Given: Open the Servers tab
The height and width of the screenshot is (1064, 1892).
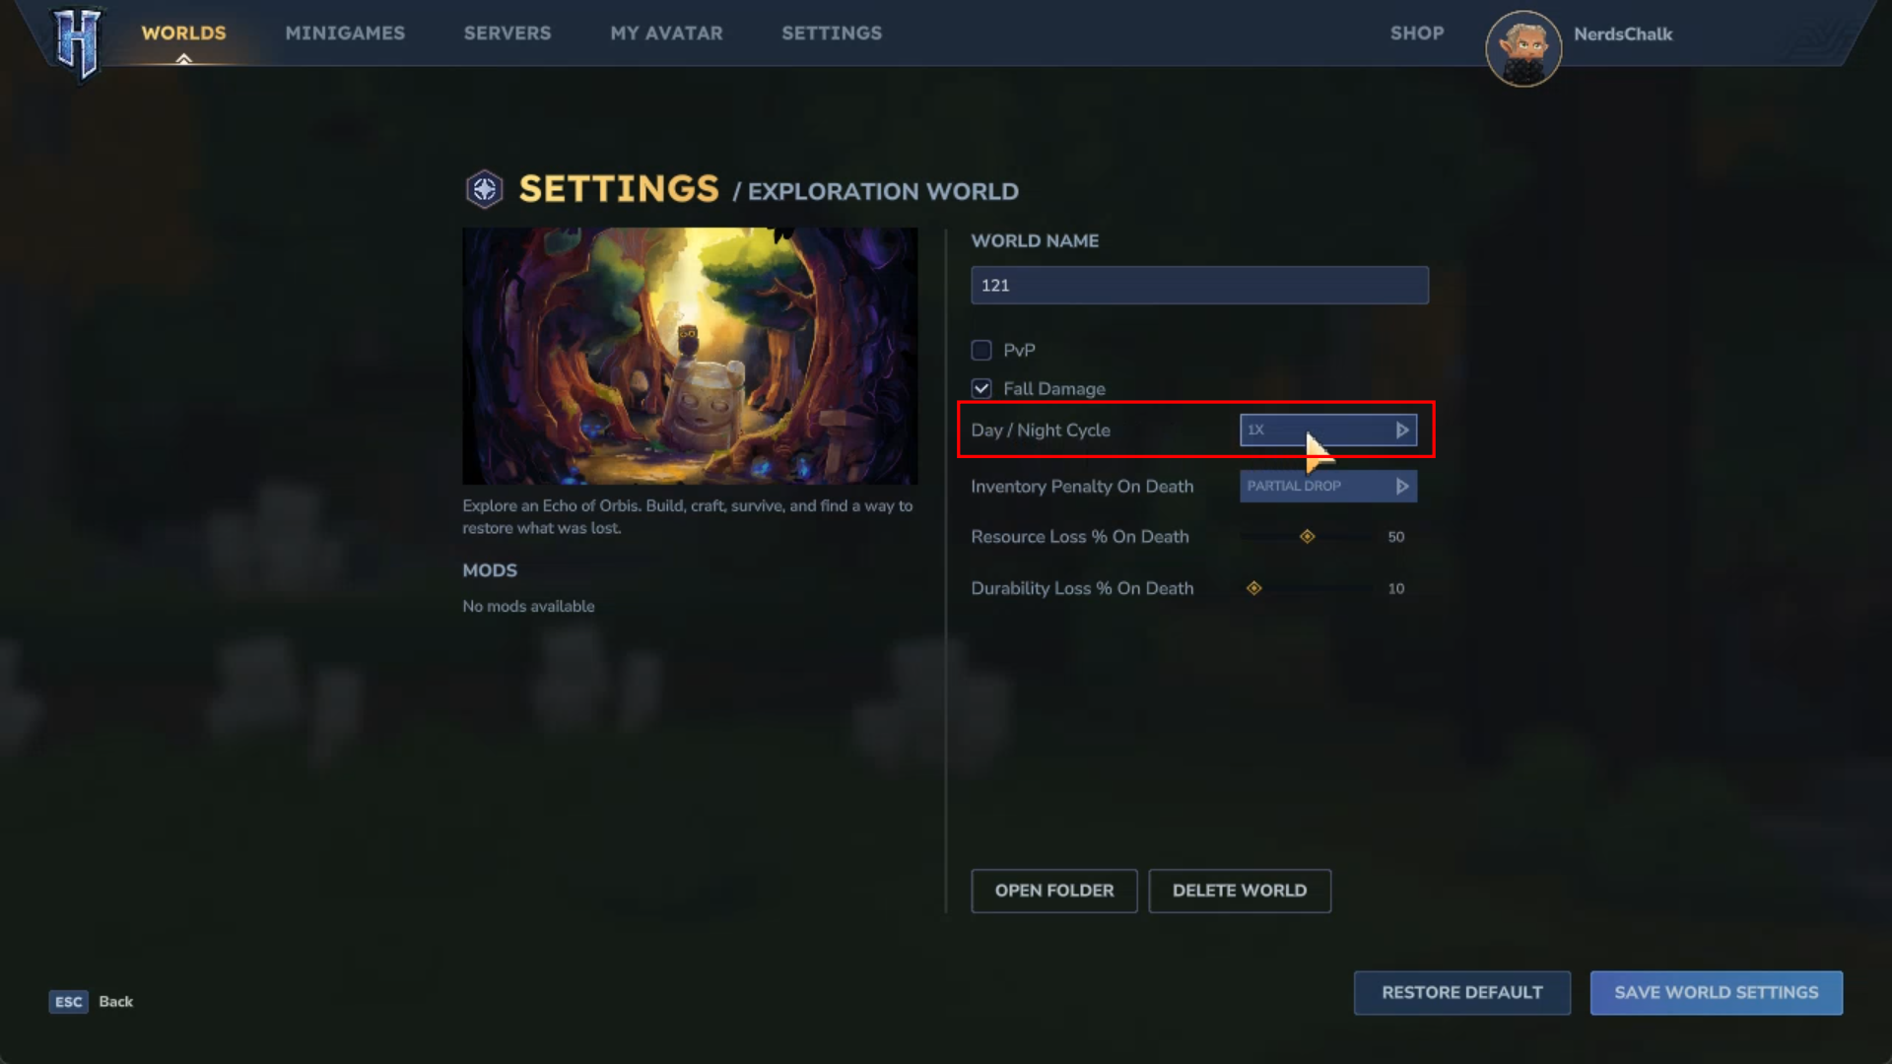Looking at the screenshot, I should 507,33.
